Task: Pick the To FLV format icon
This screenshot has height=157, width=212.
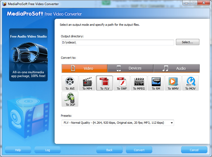Action: pos(104,83)
